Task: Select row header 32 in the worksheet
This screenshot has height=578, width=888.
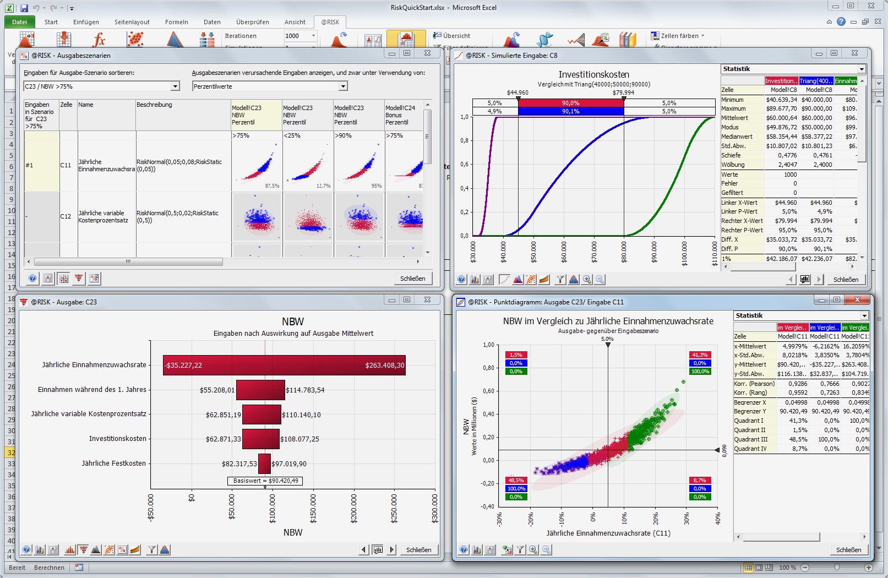Action: pyautogui.click(x=11, y=452)
